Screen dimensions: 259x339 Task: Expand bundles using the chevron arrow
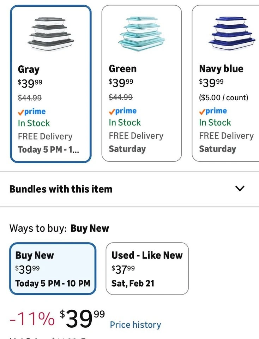click(x=240, y=189)
